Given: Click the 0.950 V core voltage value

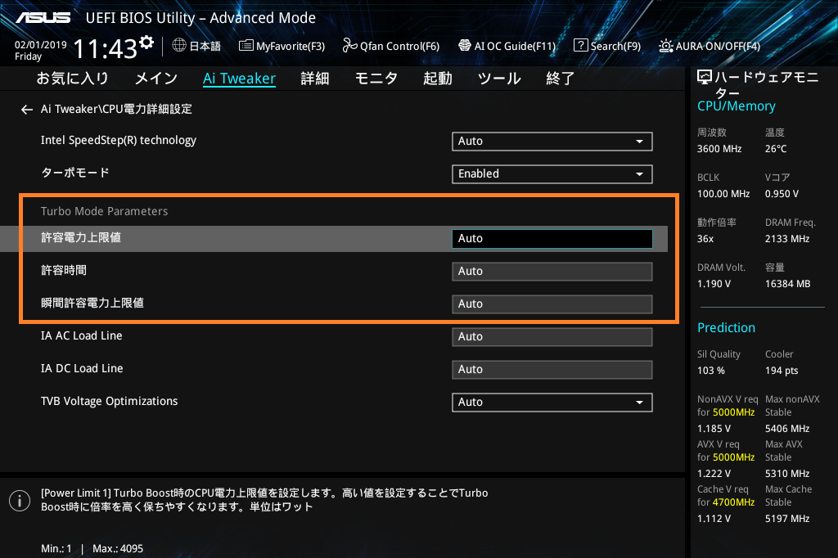Looking at the screenshot, I should click(x=782, y=193).
